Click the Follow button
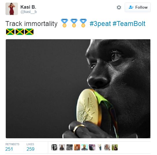157x155 pixels. tap(138, 8)
